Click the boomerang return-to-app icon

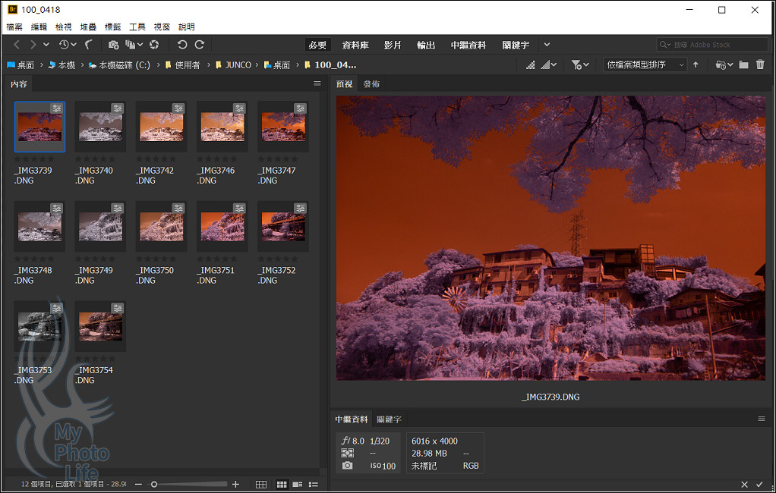point(89,45)
